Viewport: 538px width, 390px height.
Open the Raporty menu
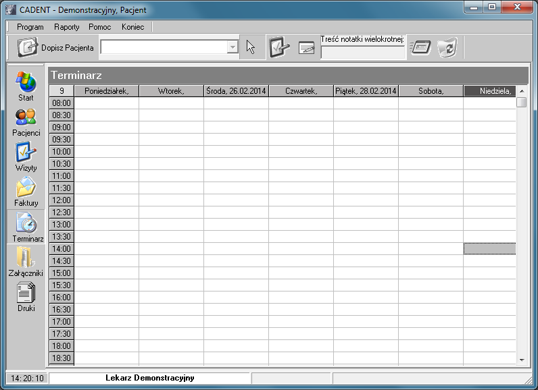66,27
